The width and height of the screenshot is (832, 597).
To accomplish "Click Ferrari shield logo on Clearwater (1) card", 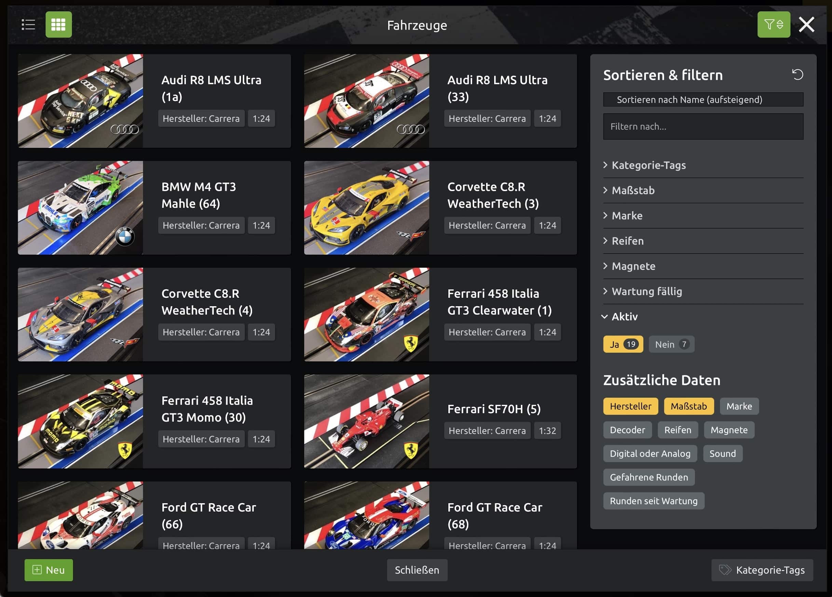I will pos(410,343).
